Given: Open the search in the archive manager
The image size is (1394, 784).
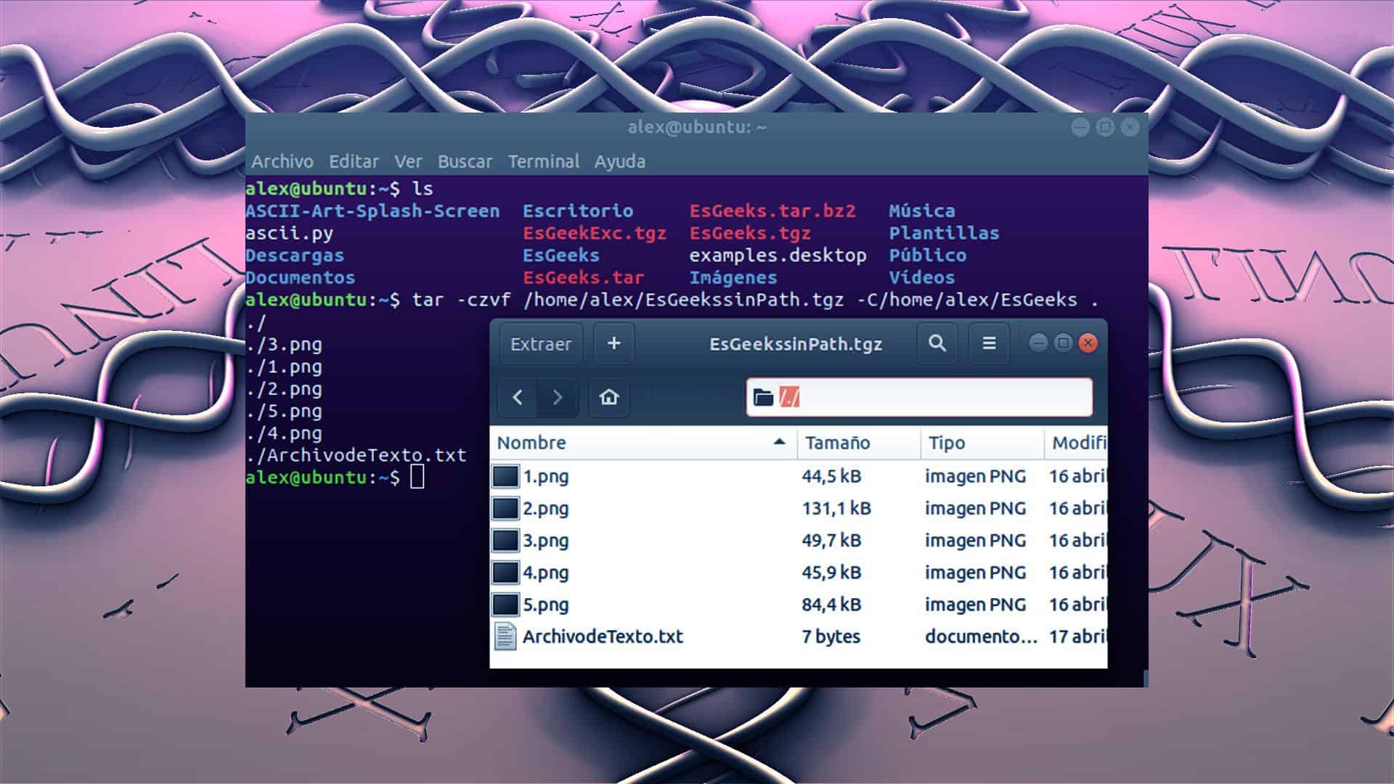Looking at the screenshot, I should pyautogui.click(x=937, y=343).
